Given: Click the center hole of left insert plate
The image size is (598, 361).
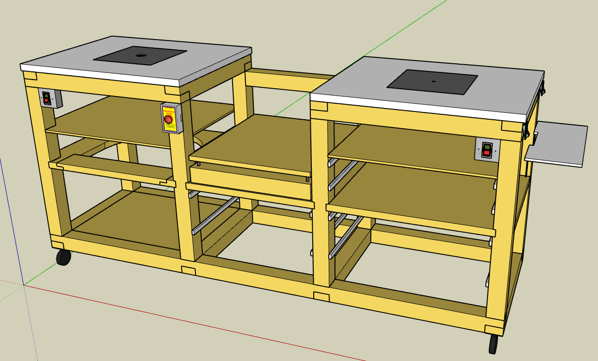Looking at the screenshot, I should pyautogui.click(x=140, y=55).
